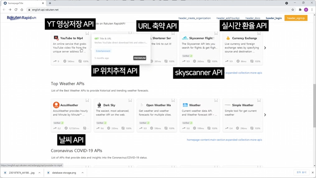Click the AccuWeather sun logo

pos(56,105)
